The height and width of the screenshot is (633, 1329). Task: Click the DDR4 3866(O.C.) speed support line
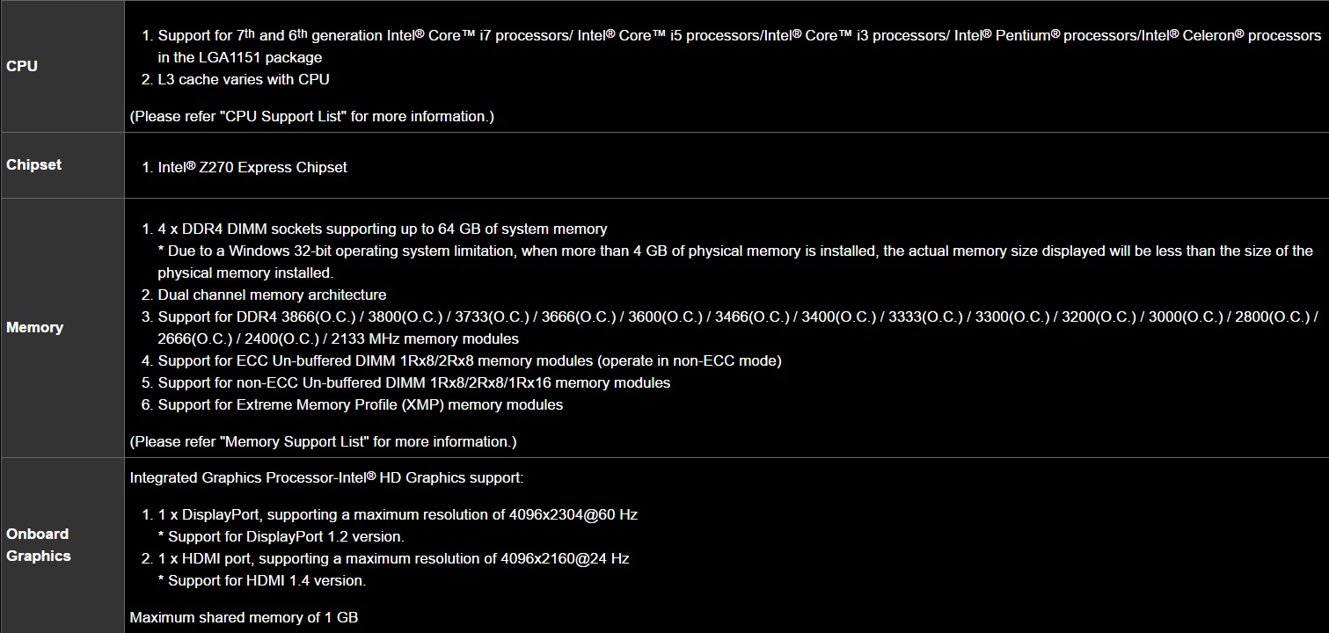coord(737,316)
